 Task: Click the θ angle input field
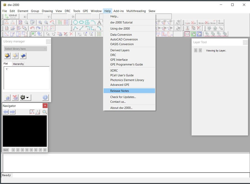[83, 17]
